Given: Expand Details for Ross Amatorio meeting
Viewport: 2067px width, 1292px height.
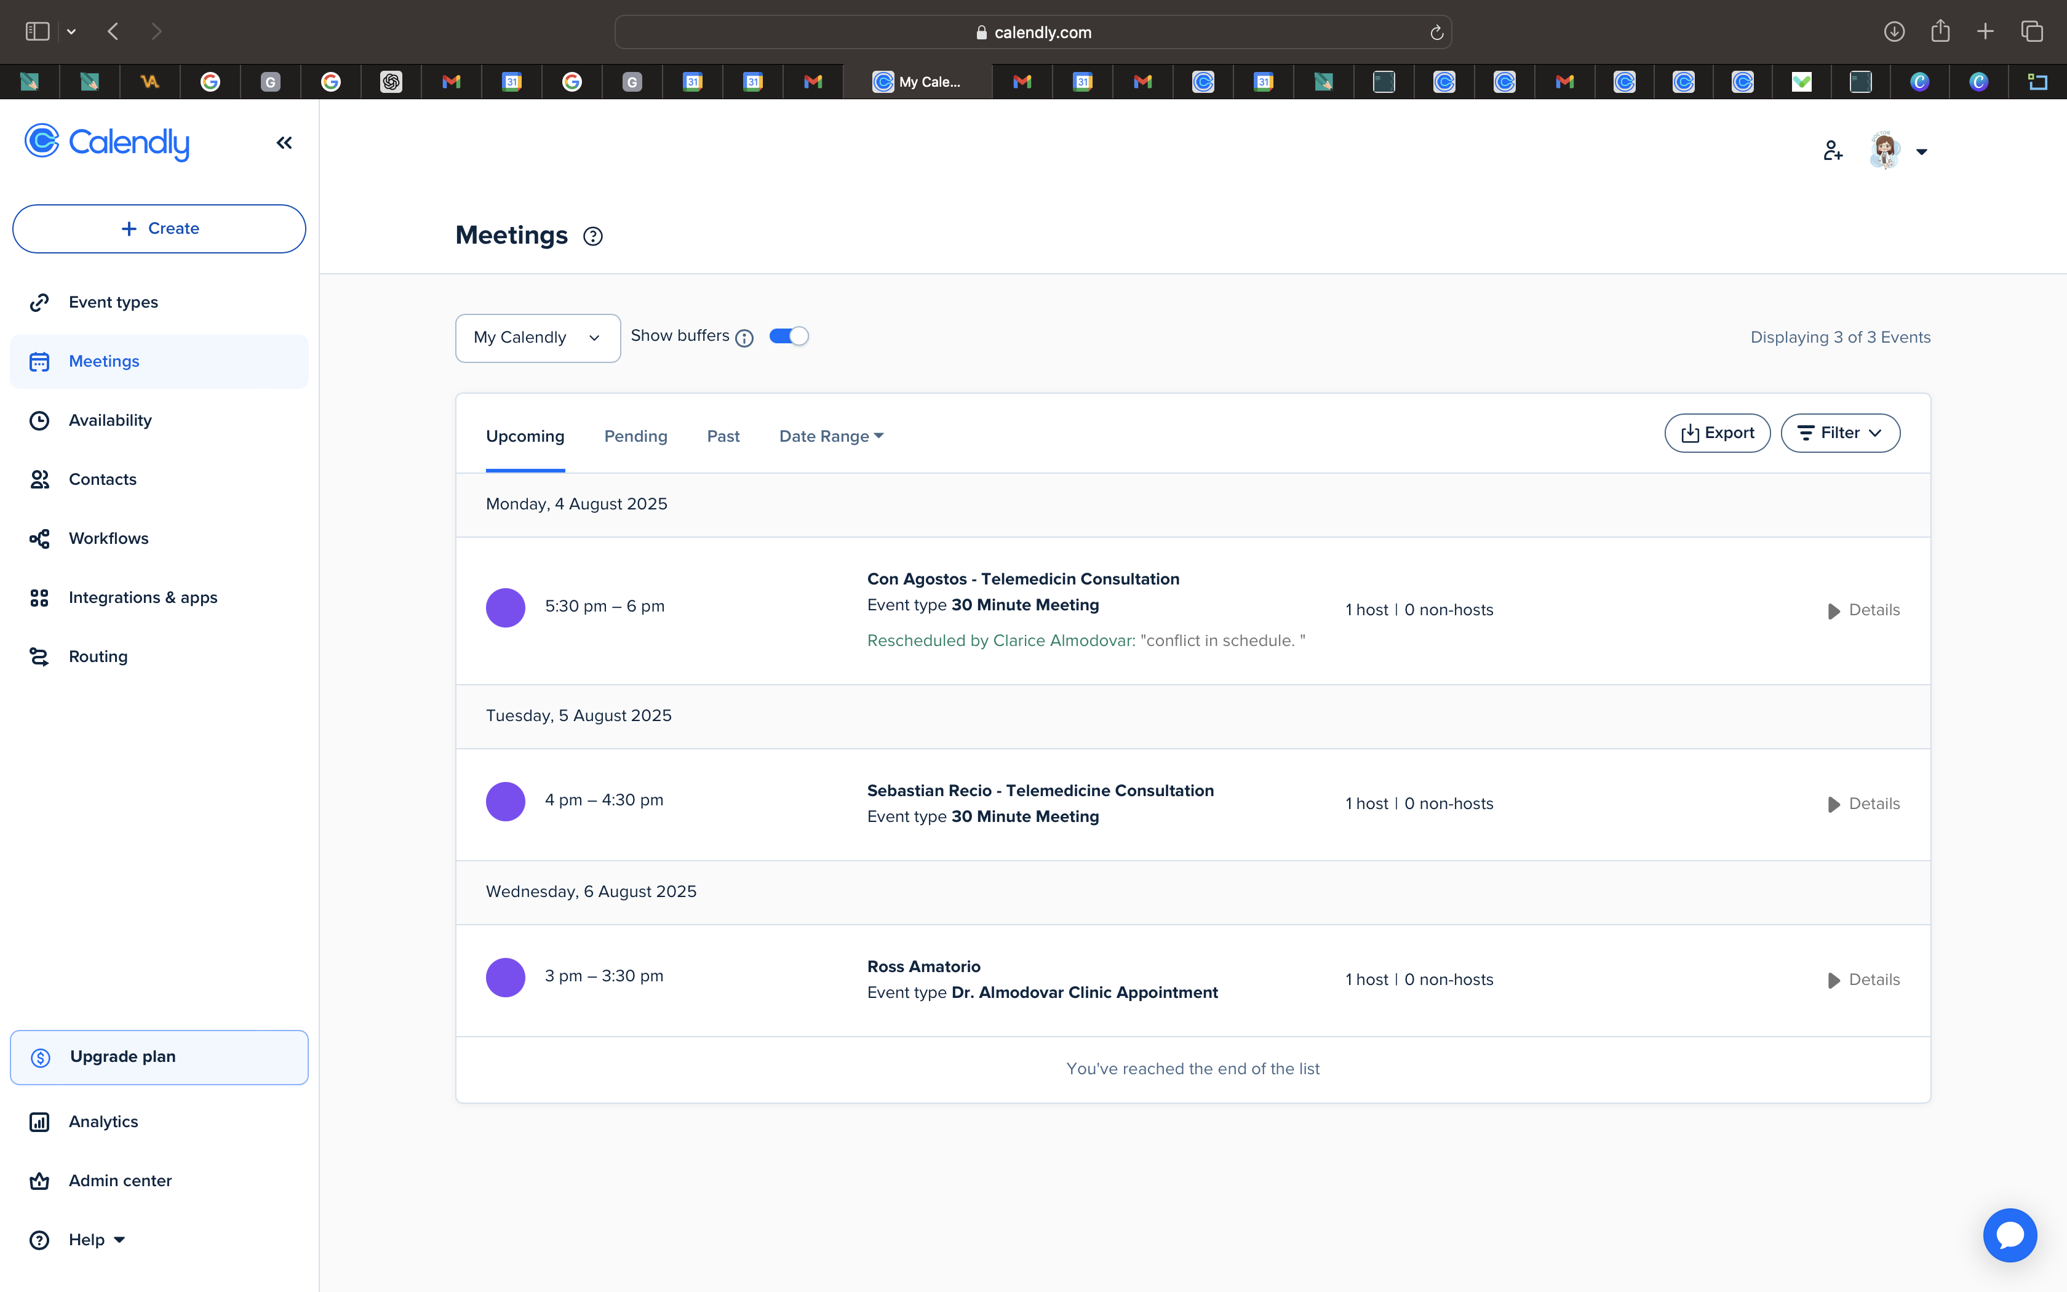Looking at the screenshot, I should [1864, 980].
